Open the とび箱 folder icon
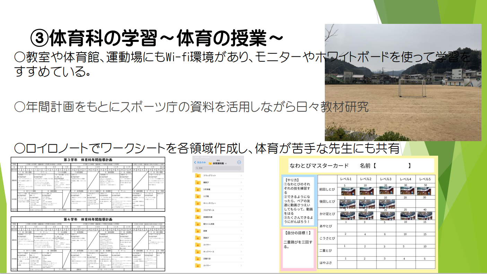Screen dimensions: 487x274 point(198,196)
